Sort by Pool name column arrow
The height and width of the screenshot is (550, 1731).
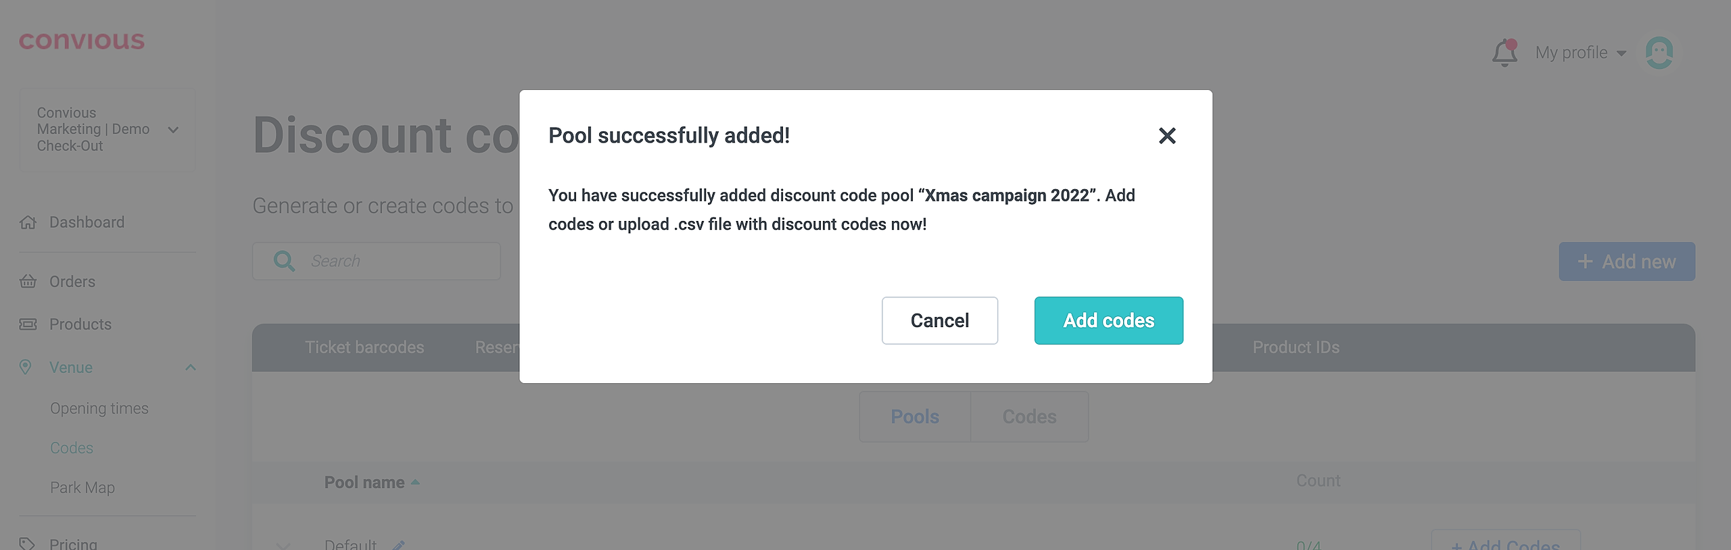pyautogui.click(x=415, y=482)
